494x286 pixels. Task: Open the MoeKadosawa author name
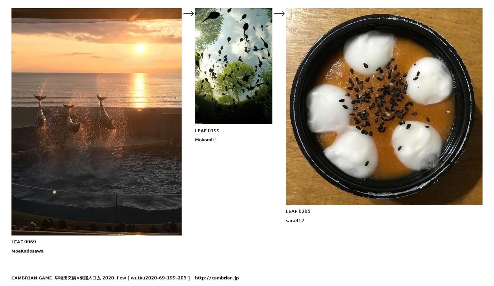[28, 251]
